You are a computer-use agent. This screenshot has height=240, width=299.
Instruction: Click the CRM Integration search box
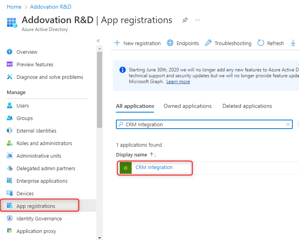204,124
